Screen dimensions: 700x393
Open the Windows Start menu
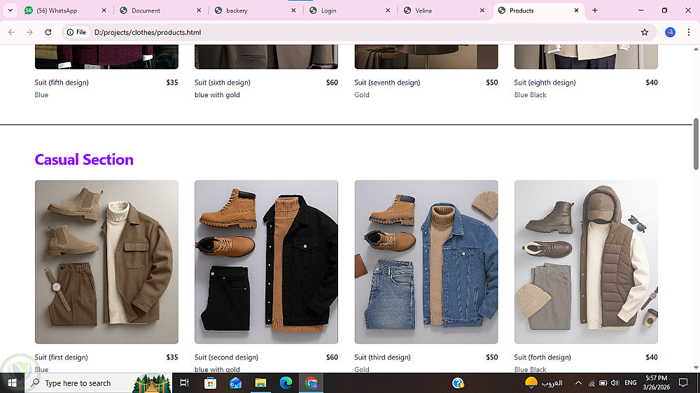[12, 383]
